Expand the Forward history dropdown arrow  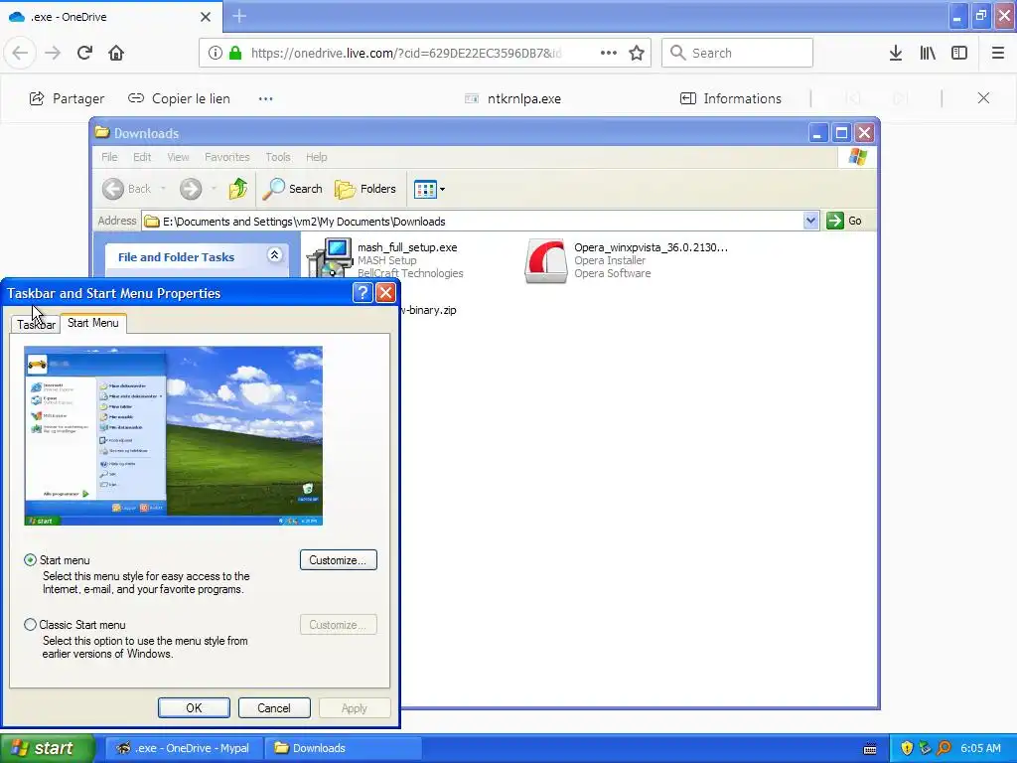pos(214,189)
